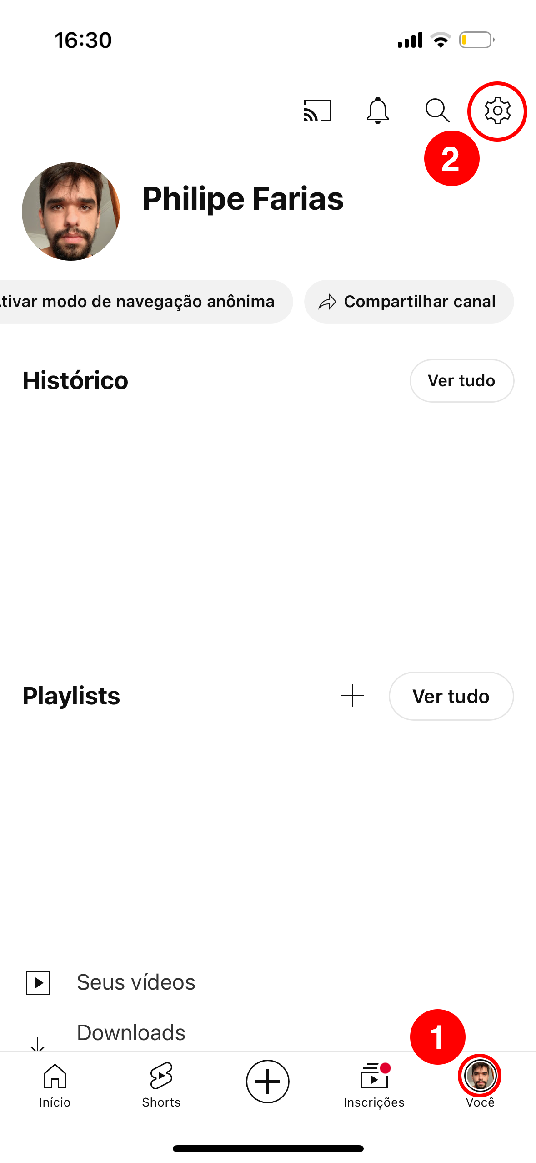
Task: Tap the plus icon beside Playlists
Action: click(x=352, y=696)
